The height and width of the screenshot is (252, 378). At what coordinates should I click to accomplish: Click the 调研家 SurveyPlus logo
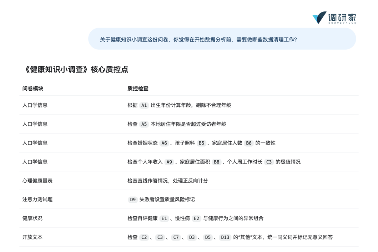pos(334,17)
